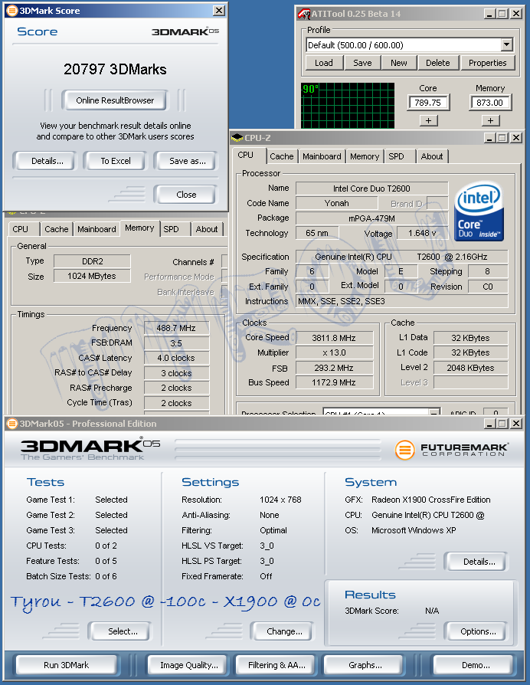Click the Core Speed value 3811.8 MHz

pos(334,338)
